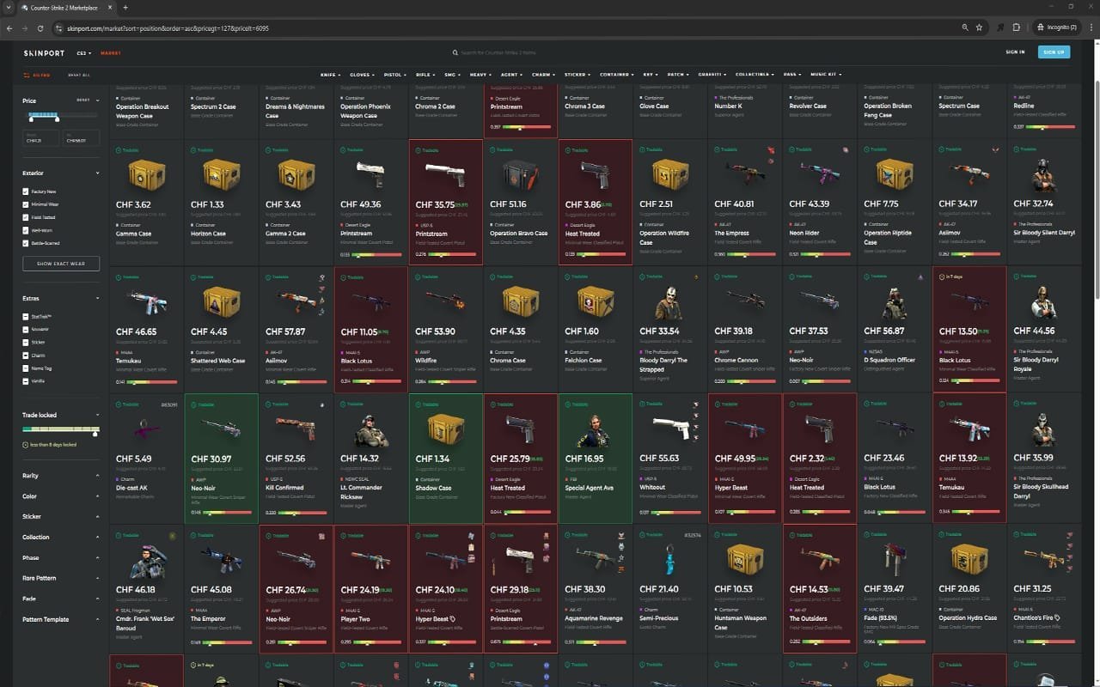The width and height of the screenshot is (1100, 687).
Task: Click the Market navigation link
Action: [x=111, y=53]
